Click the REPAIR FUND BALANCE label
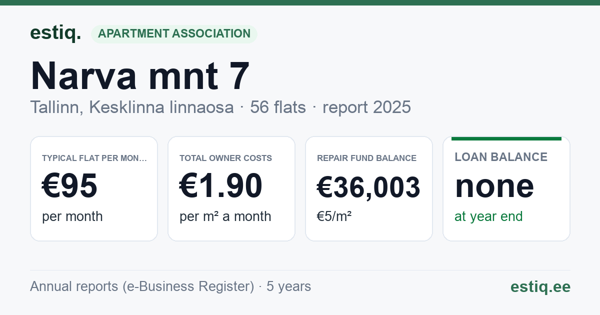The height and width of the screenshot is (315, 600). [366, 158]
